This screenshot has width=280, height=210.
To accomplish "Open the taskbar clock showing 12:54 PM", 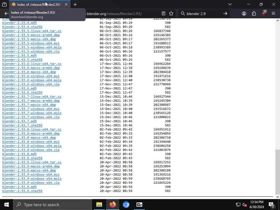I will pyautogui.click(x=256, y=205).
